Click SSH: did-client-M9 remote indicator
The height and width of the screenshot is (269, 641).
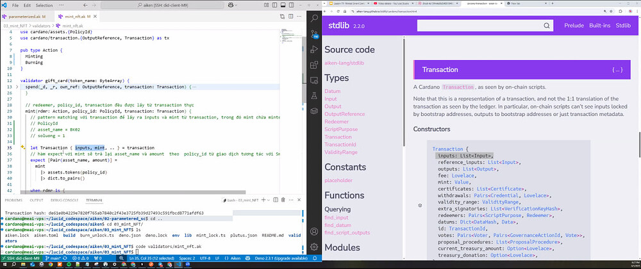pyautogui.click(x=21, y=258)
